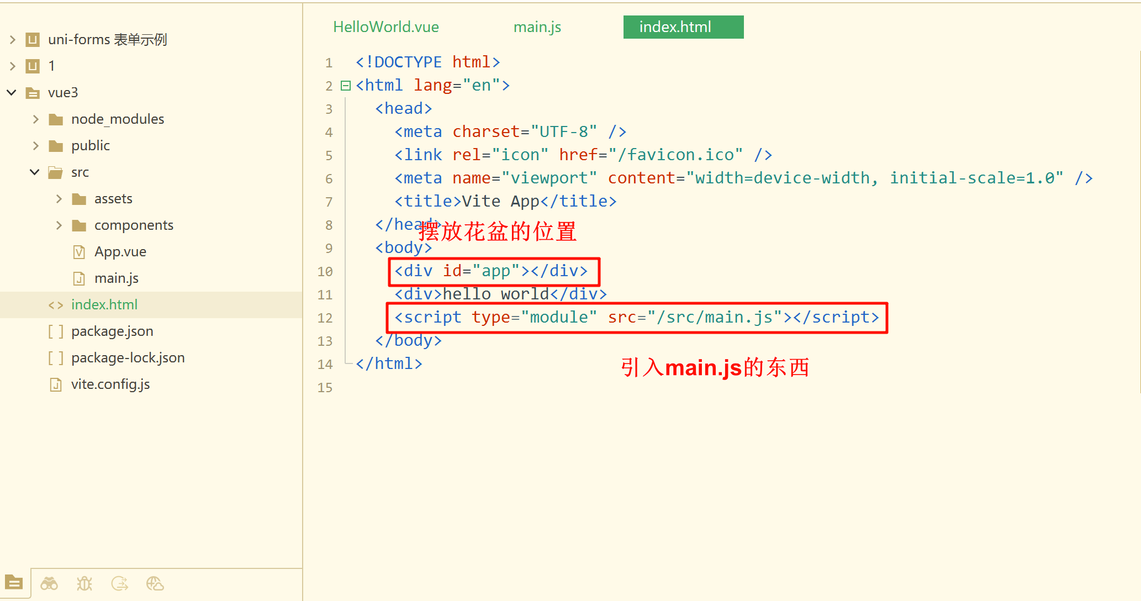
Task: Click the sync arrows icon
Action: (120, 583)
